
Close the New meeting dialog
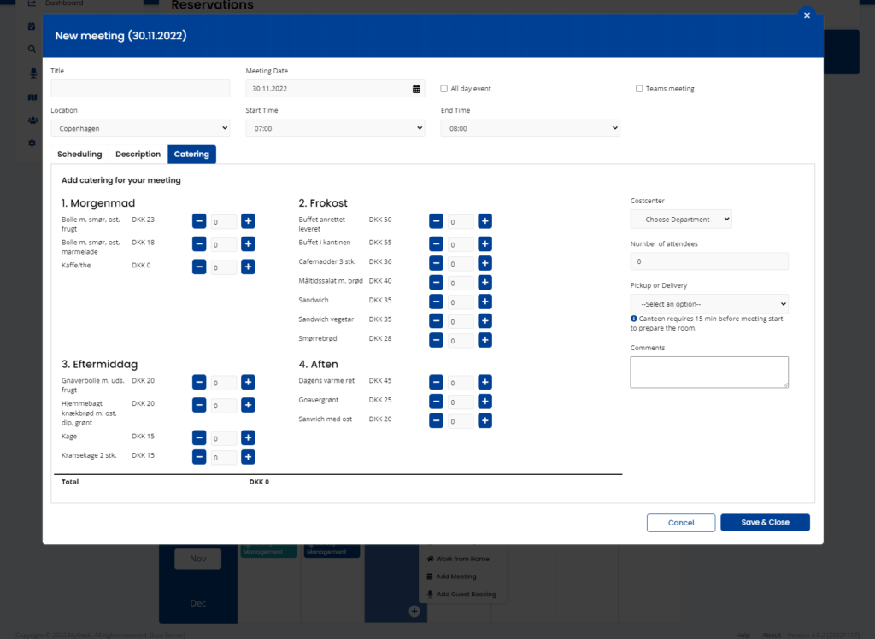(x=807, y=15)
